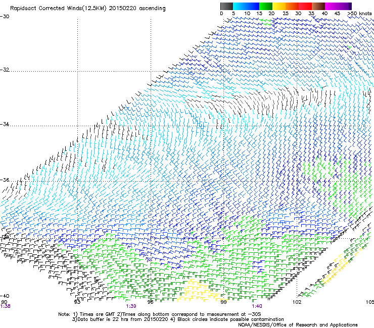Click the '-40' latitude axis label
Viewport: 374px width, 328px height.
tap(5, 296)
